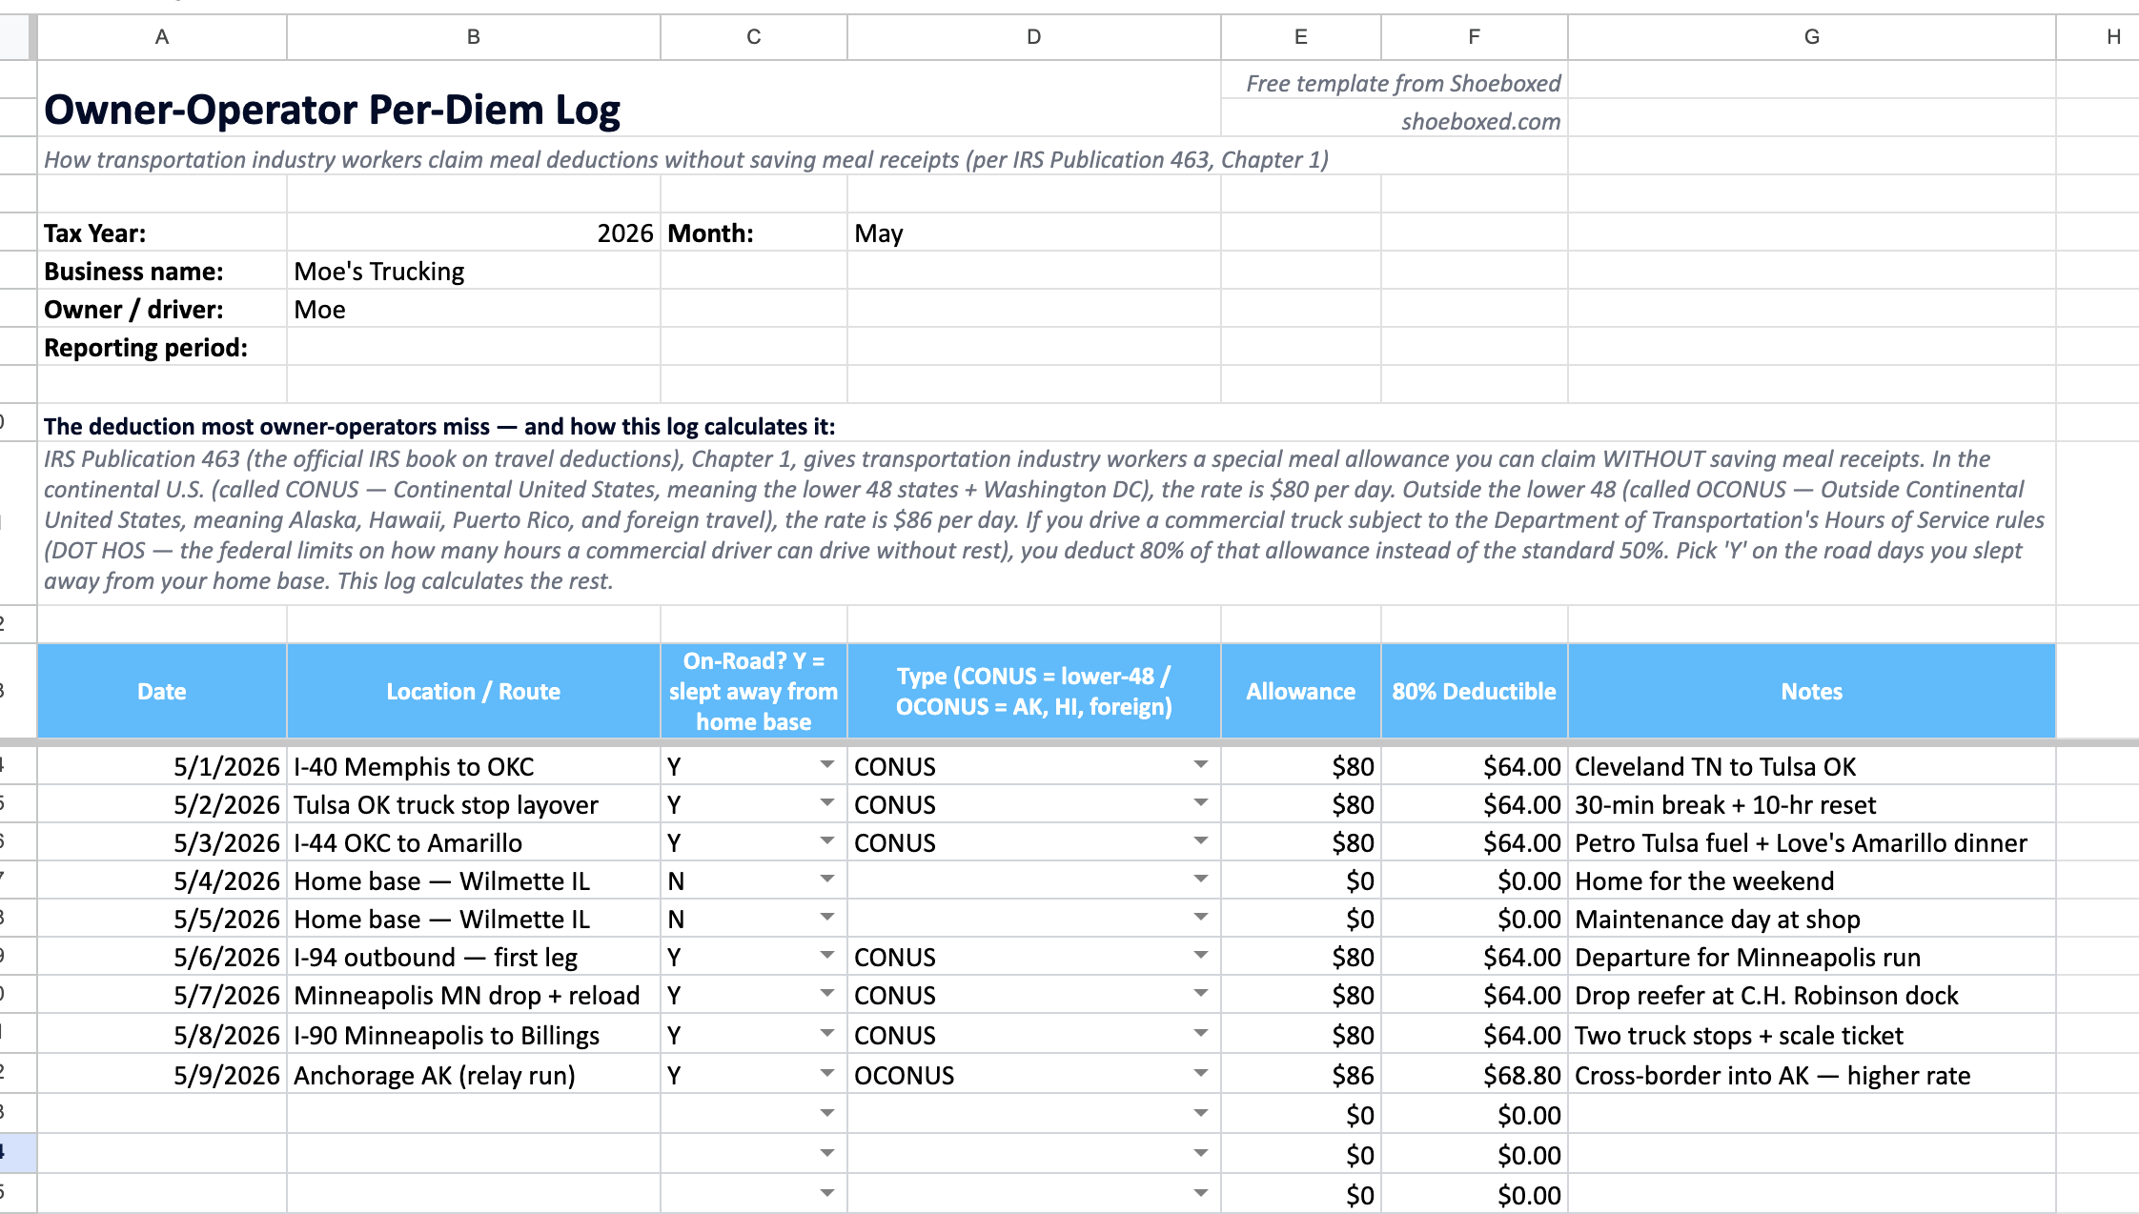Click the shoeboxed.com cell
The height and width of the screenshot is (1214, 2139).
[1395, 118]
